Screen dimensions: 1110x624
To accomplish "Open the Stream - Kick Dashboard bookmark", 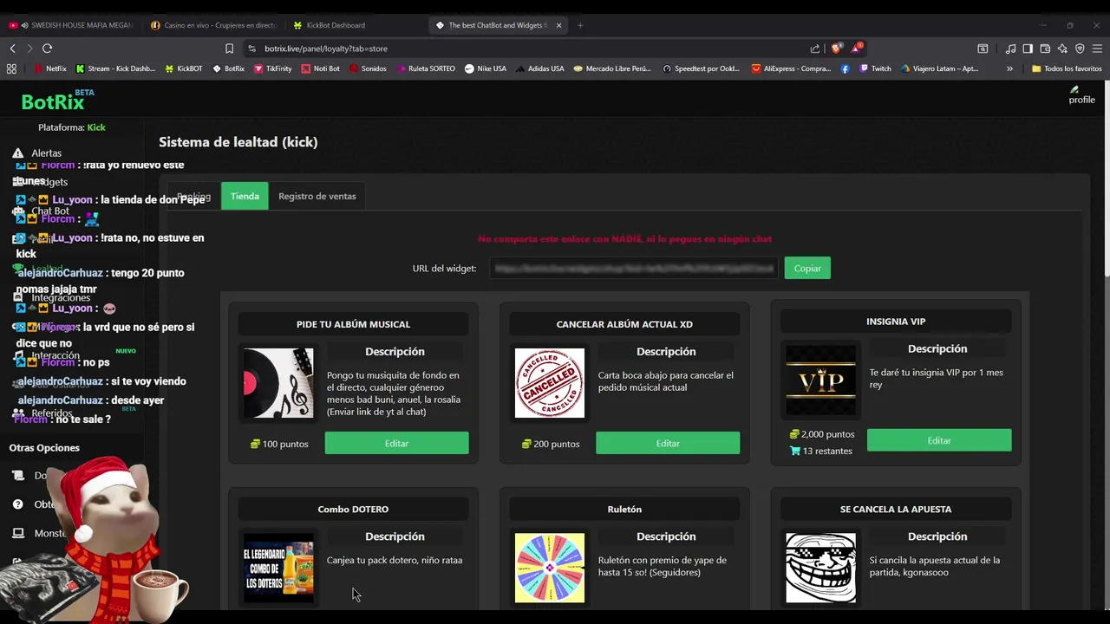I will [115, 68].
